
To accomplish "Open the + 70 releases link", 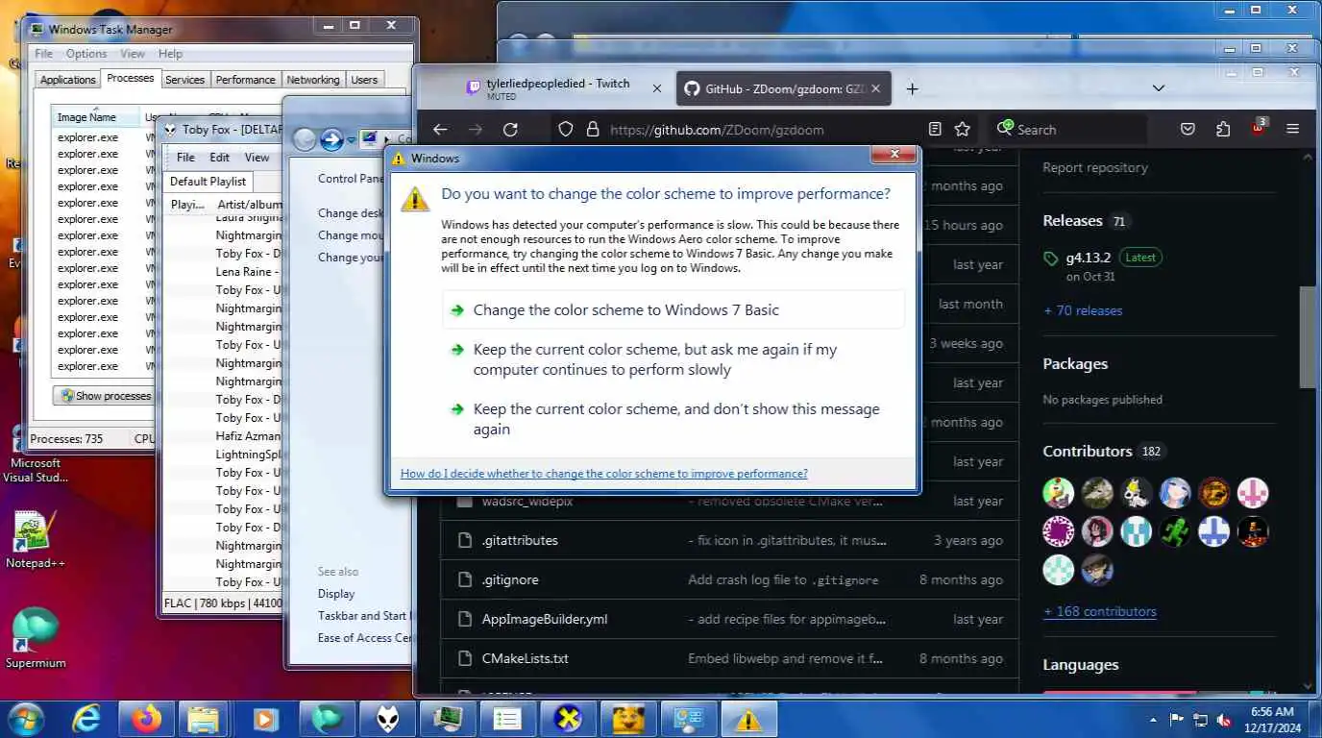I will tap(1083, 311).
